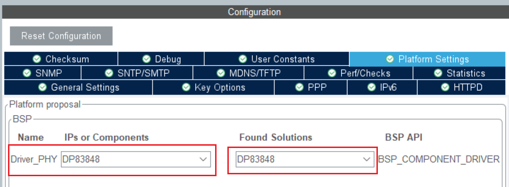Open the HTTPD tab
Screen dimensions: 509x187
461,87
